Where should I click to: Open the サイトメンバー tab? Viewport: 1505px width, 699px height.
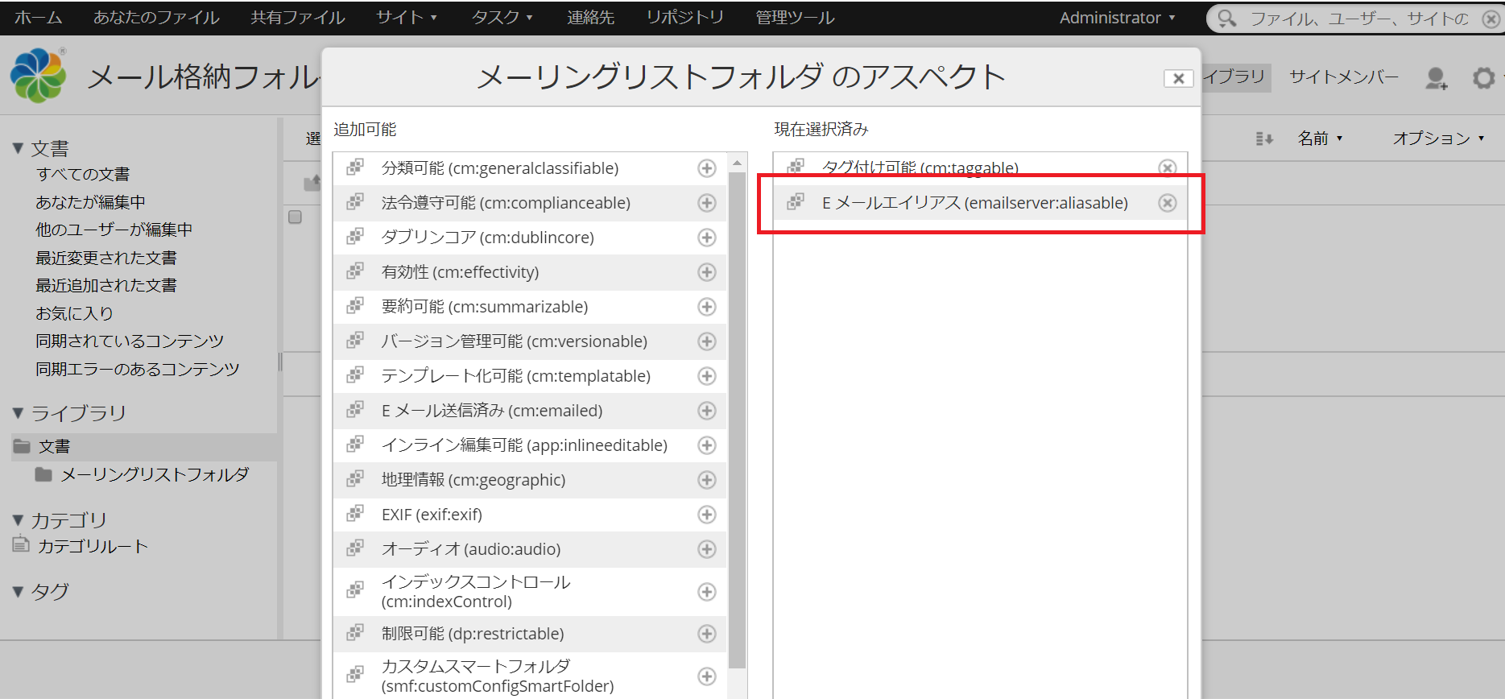[1343, 77]
